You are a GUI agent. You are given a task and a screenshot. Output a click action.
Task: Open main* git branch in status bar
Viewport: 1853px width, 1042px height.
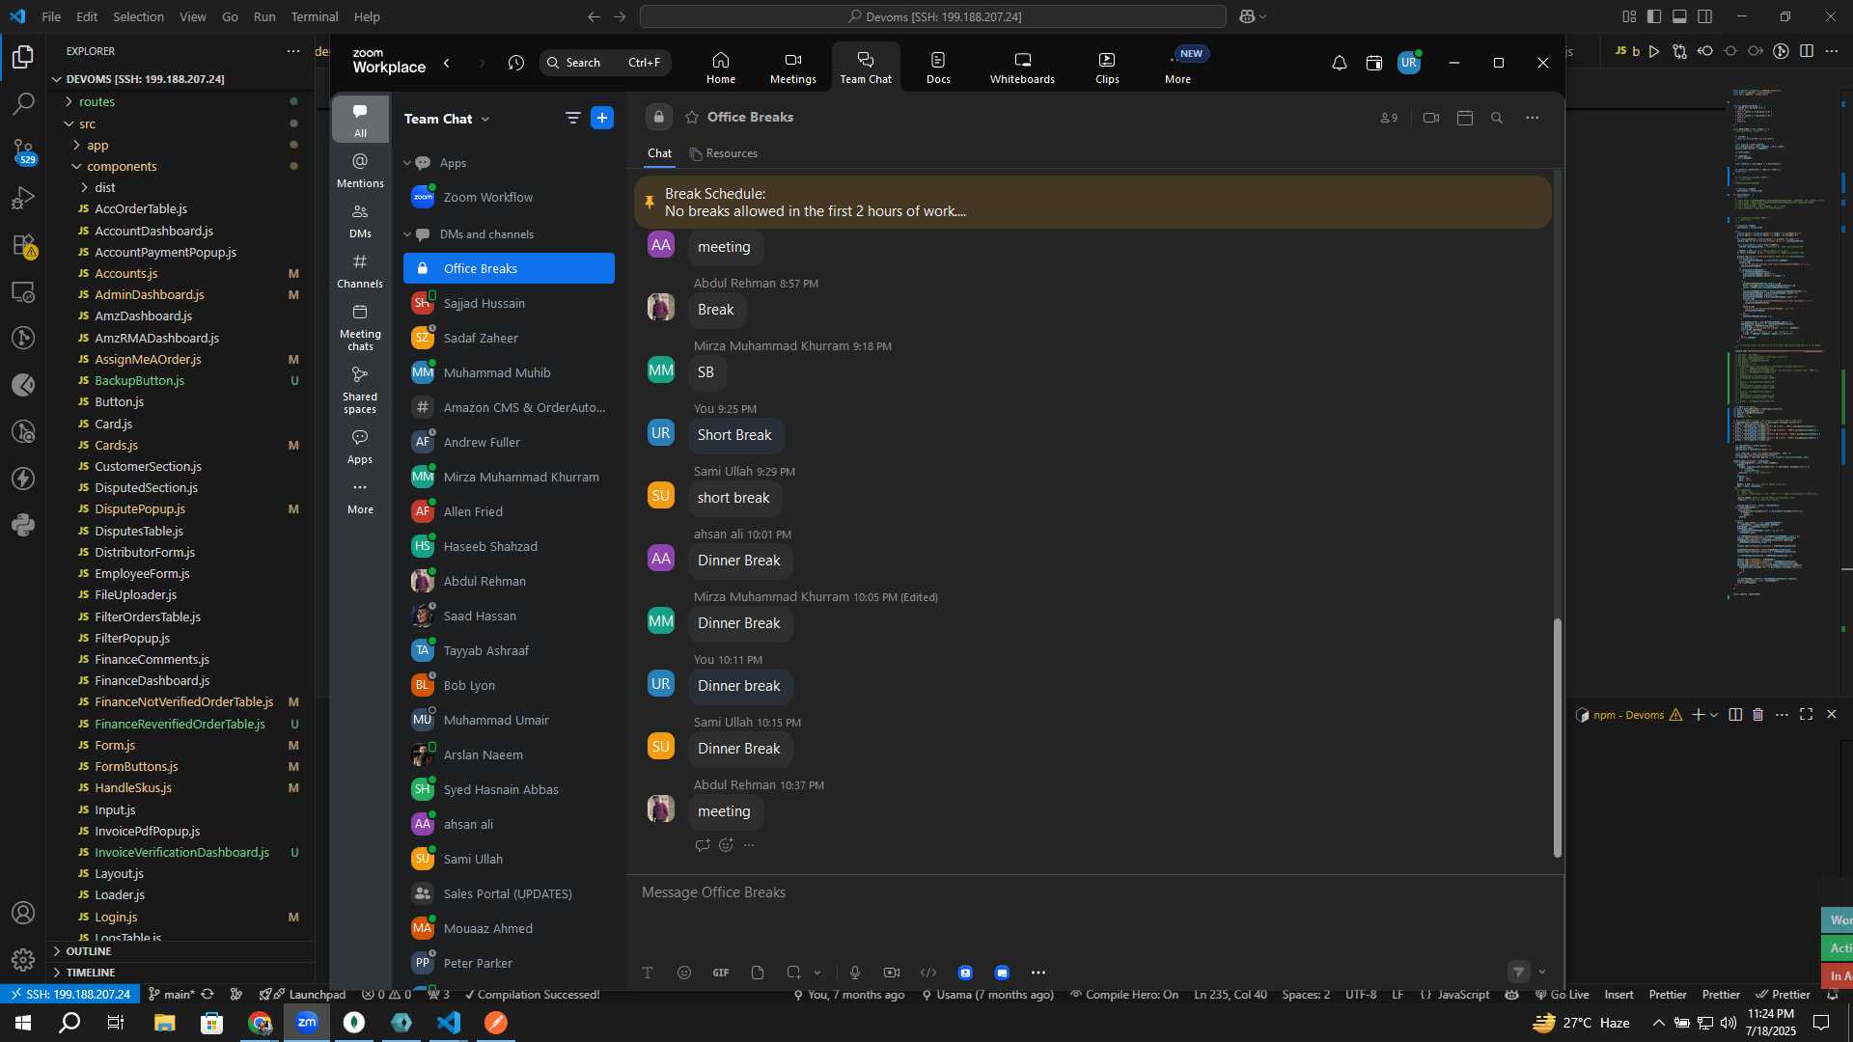(172, 995)
